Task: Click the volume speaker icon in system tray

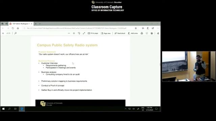Action: pos(134,109)
